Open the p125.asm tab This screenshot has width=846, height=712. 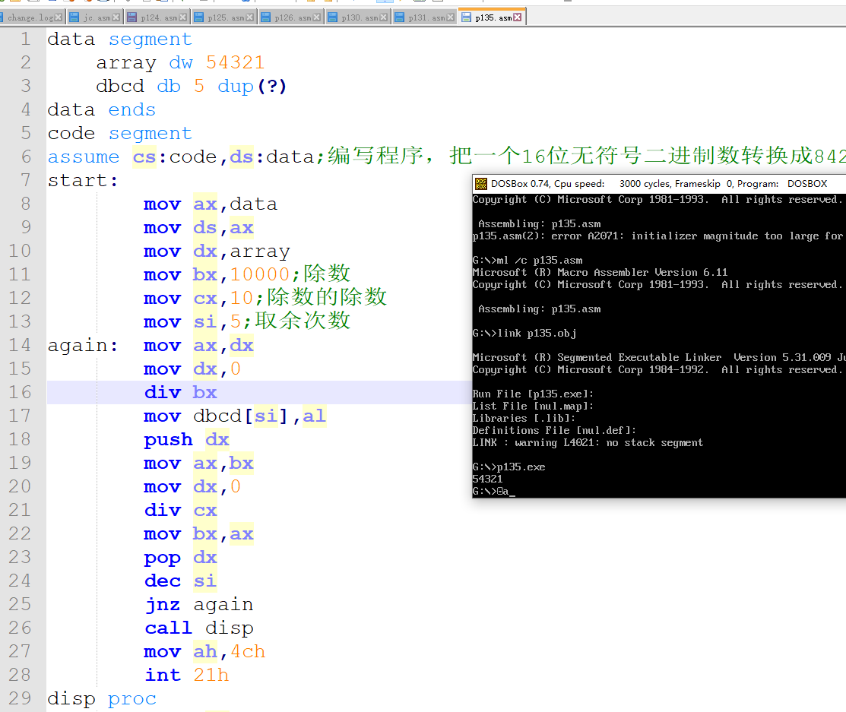[x=226, y=17]
